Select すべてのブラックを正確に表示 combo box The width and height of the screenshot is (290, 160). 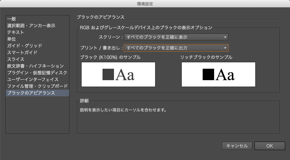176,37
